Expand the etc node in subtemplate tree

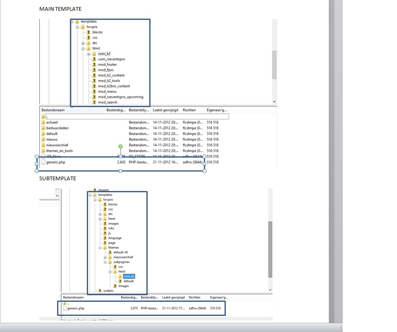[x=99, y=214]
